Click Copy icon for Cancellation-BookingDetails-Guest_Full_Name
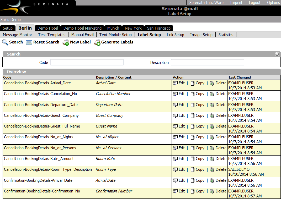Viewport: 281px width, 199px height. coord(193,126)
